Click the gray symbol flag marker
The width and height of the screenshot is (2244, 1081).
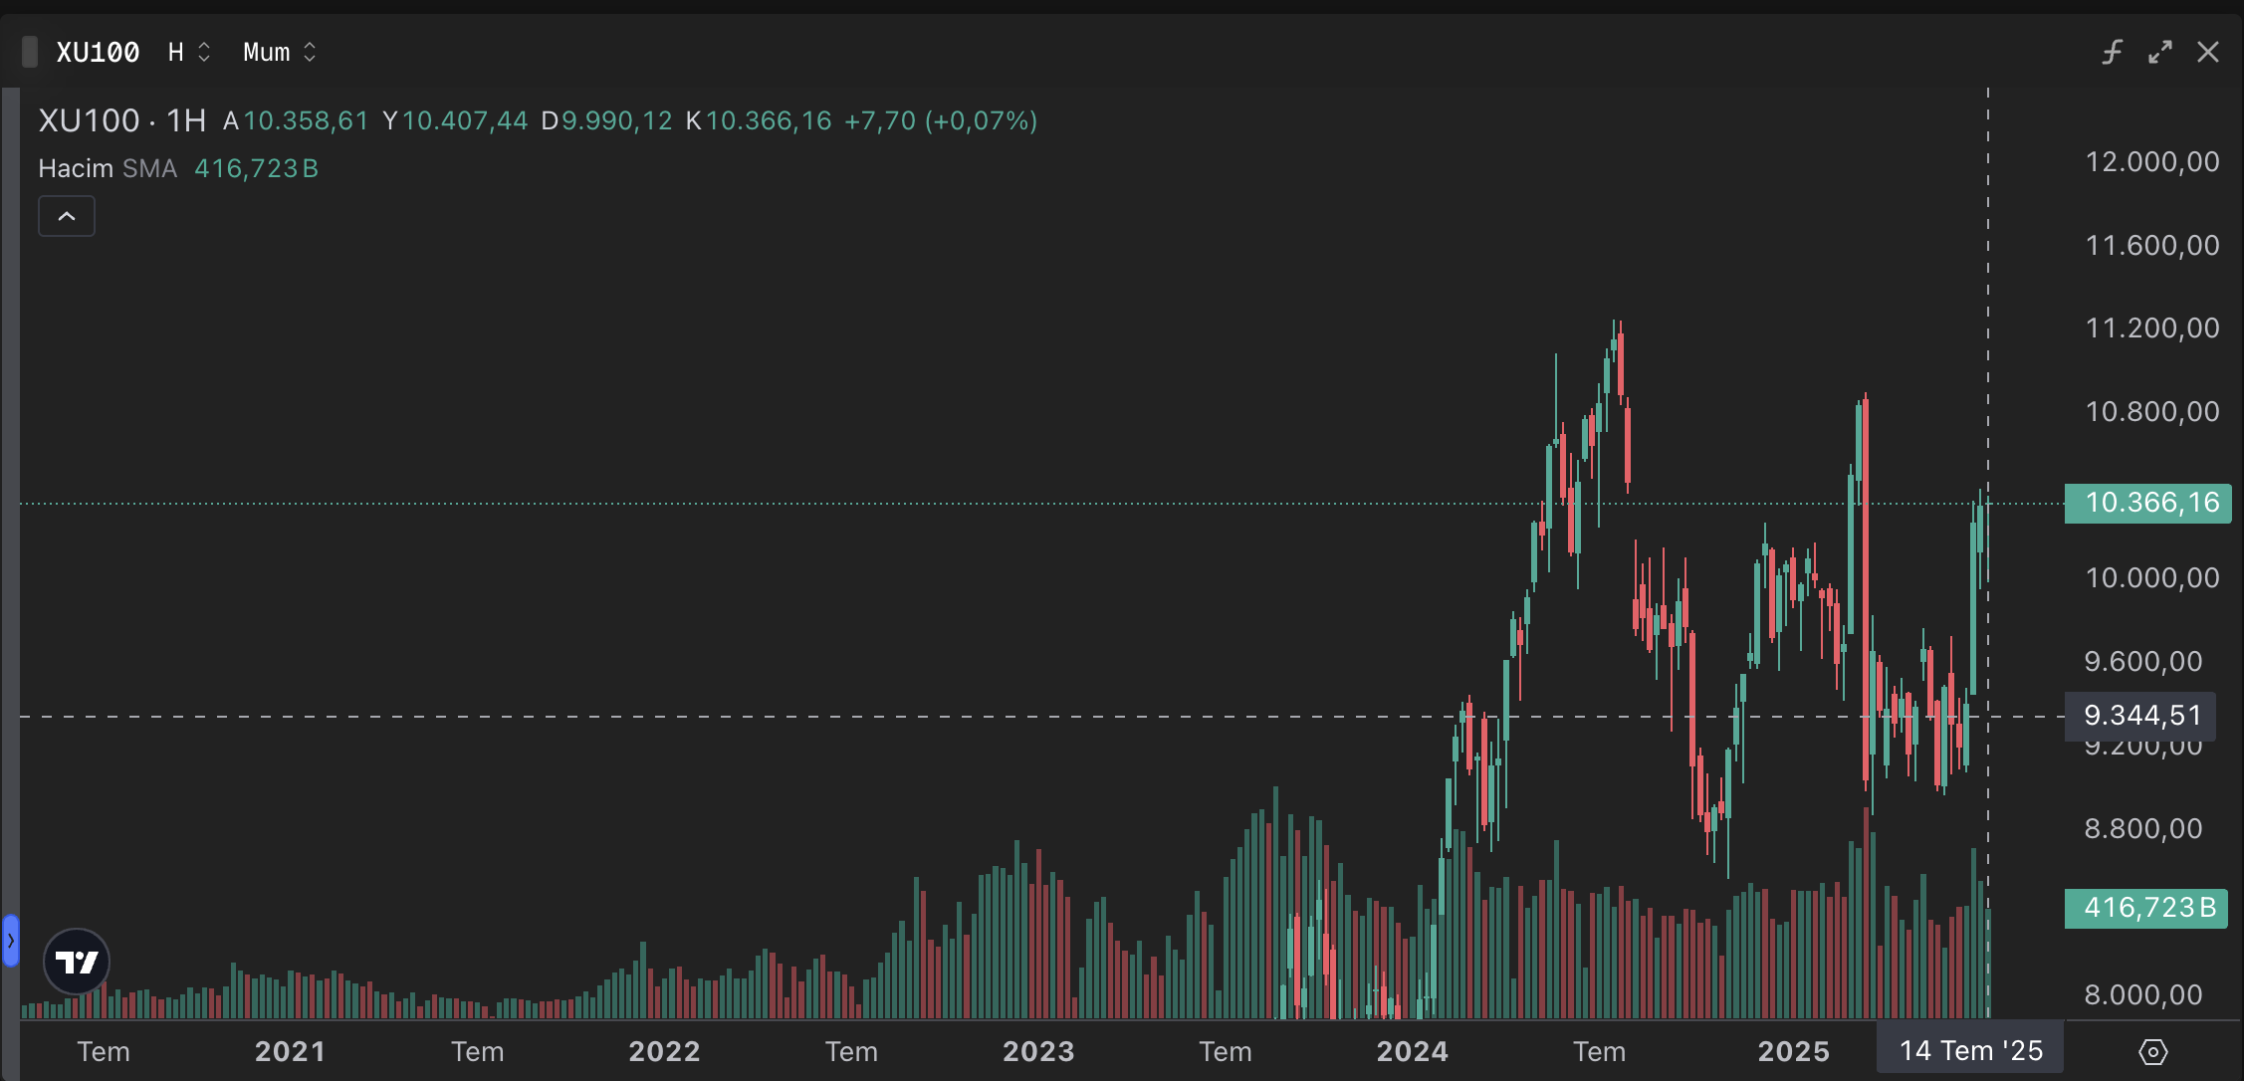[30, 52]
